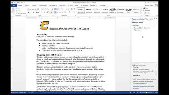The height and width of the screenshot is (95, 169).
Task: Click the Replace button in Editing group
Action: [147, 11]
